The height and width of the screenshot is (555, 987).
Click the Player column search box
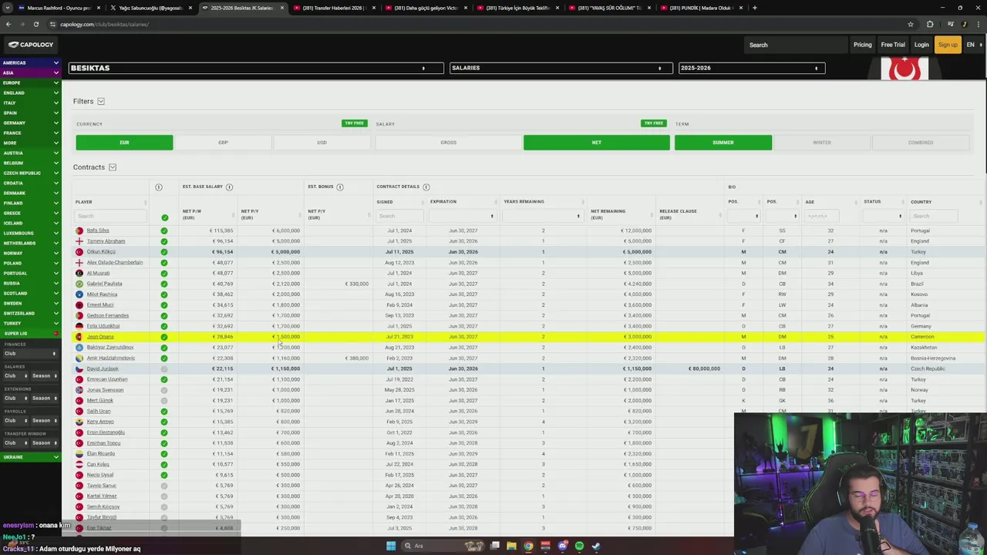click(110, 217)
